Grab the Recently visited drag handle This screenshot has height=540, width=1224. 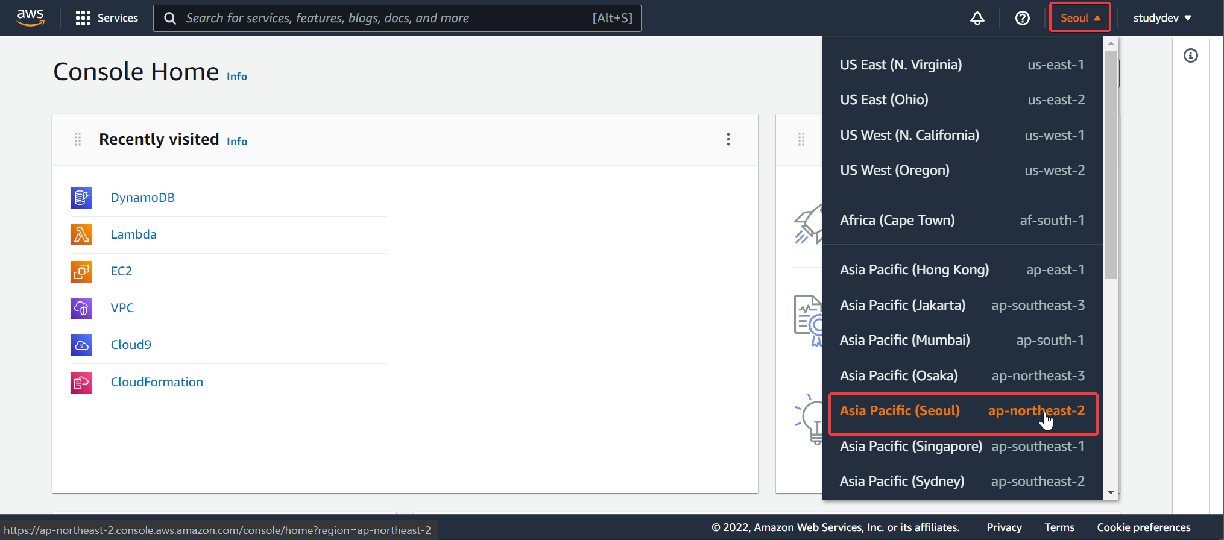coord(78,139)
